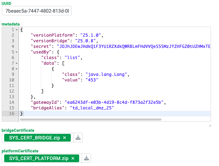This screenshot has height=166, width=219.
Task: Click the platformCertificate field label
Action: (x=20, y=151)
